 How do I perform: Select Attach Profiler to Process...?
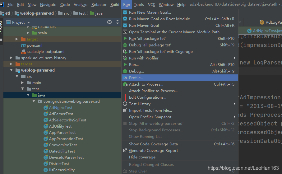(180, 91)
